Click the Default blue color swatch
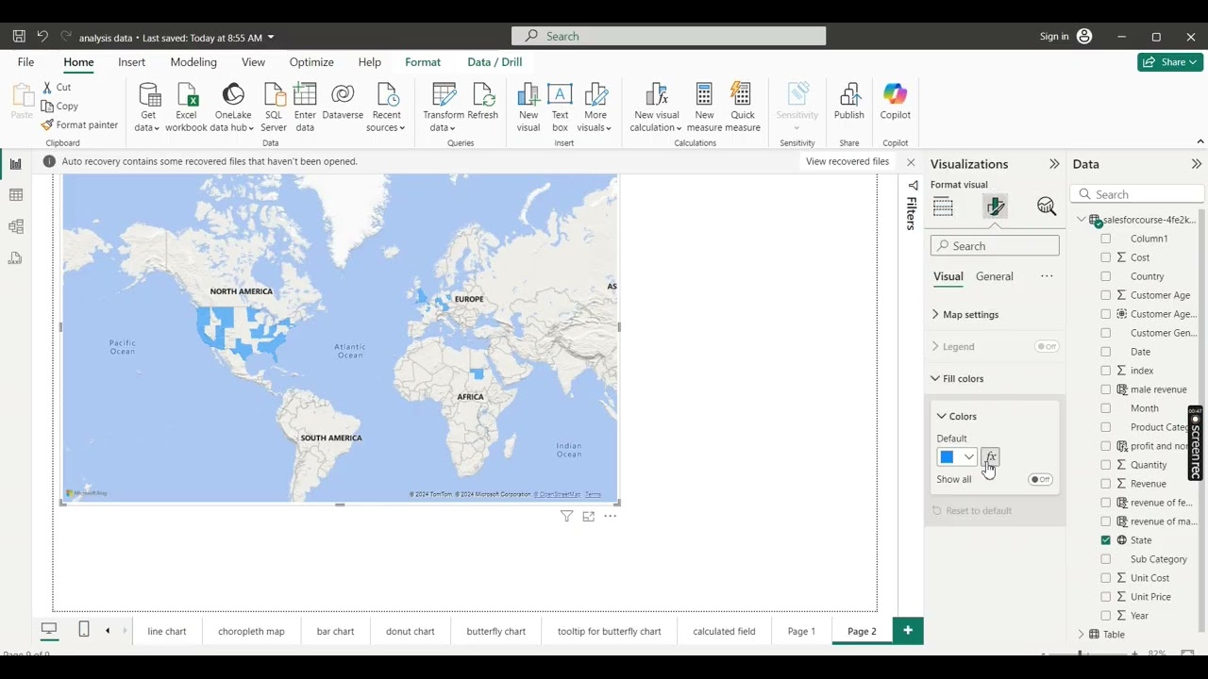1208x679 pixels. point(947,457)
